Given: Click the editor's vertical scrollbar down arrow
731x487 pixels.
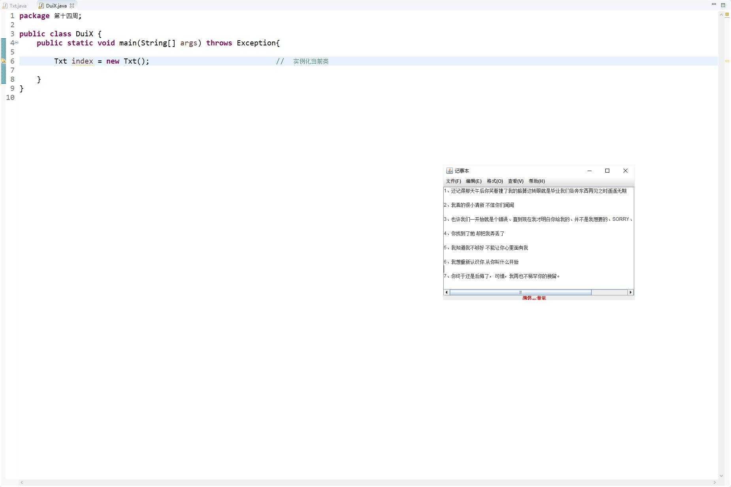Looking at the screenshot, I should [x=721, y=476].
